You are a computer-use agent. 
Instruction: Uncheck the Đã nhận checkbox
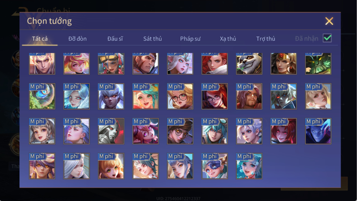(327, 38)
